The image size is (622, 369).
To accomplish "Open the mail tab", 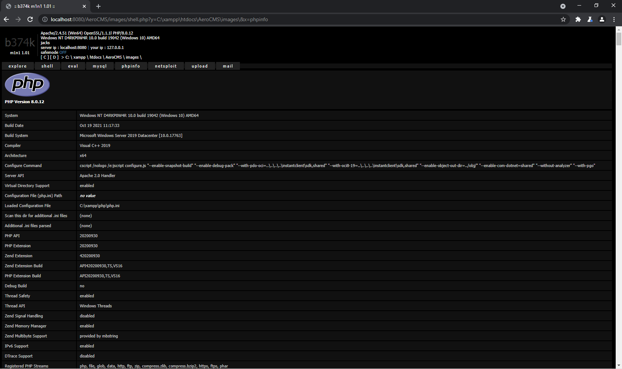I will point(228,66).
